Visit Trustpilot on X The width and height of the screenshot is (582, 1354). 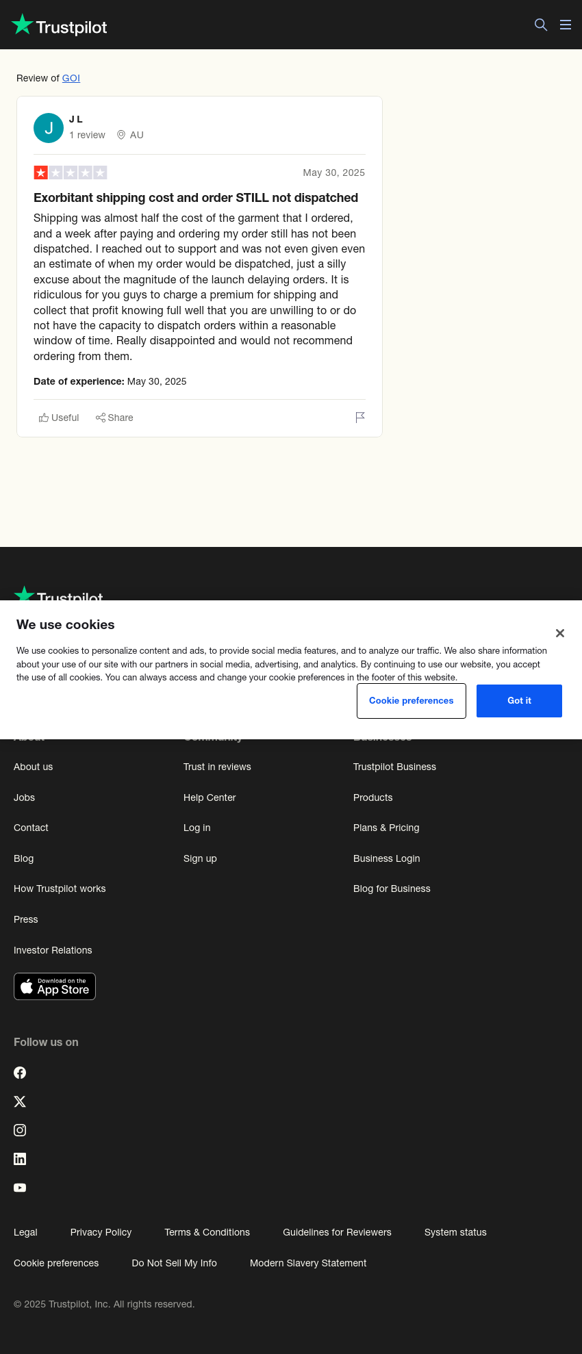click(20, 1101)
